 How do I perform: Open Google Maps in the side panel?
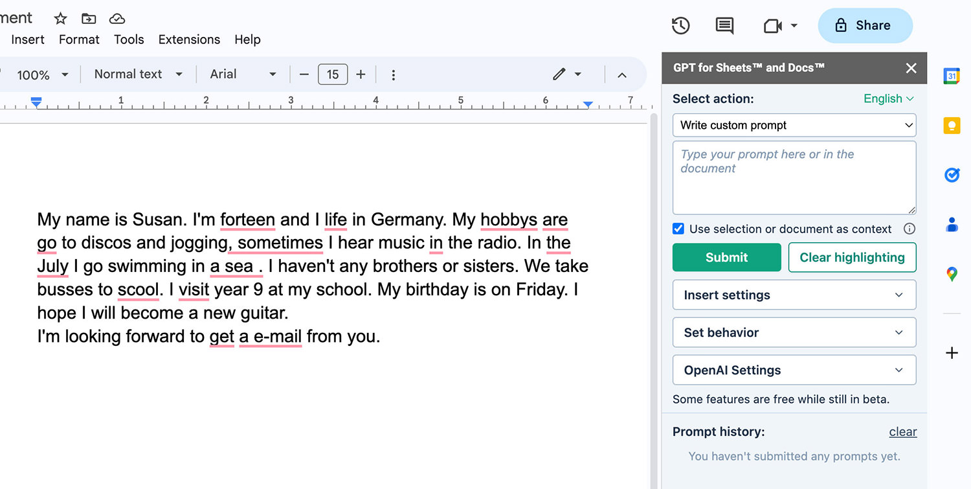coord(952,275)
